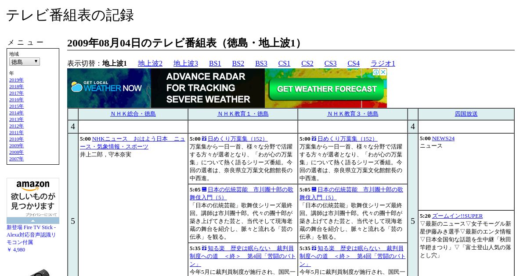
Task: Select year 2008年 in the menu
Action: click(16, 152)
